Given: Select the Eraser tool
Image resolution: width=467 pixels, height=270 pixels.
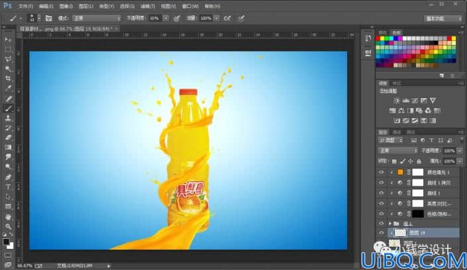Looking at the screenshot, I should click(8, 138).
